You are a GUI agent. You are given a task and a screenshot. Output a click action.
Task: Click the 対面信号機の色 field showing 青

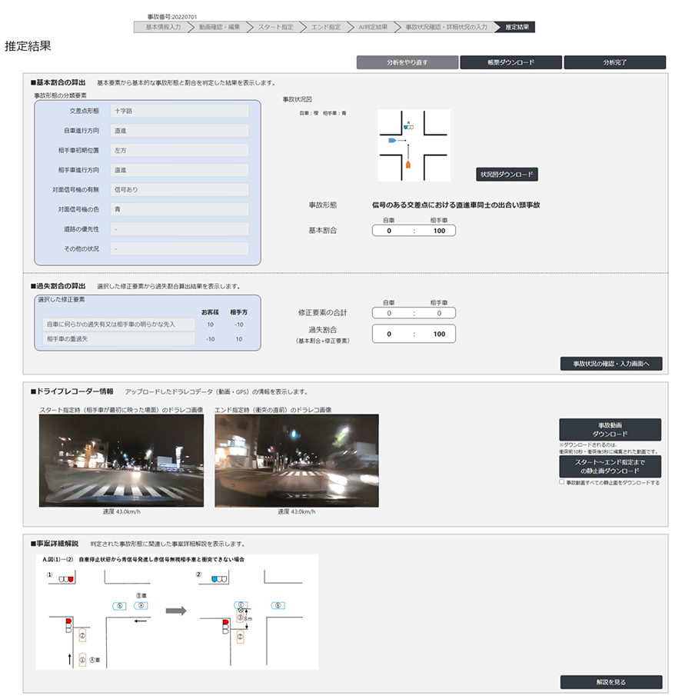[180, 209]
